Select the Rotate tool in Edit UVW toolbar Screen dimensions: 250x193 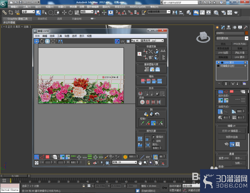pos(42,41)
